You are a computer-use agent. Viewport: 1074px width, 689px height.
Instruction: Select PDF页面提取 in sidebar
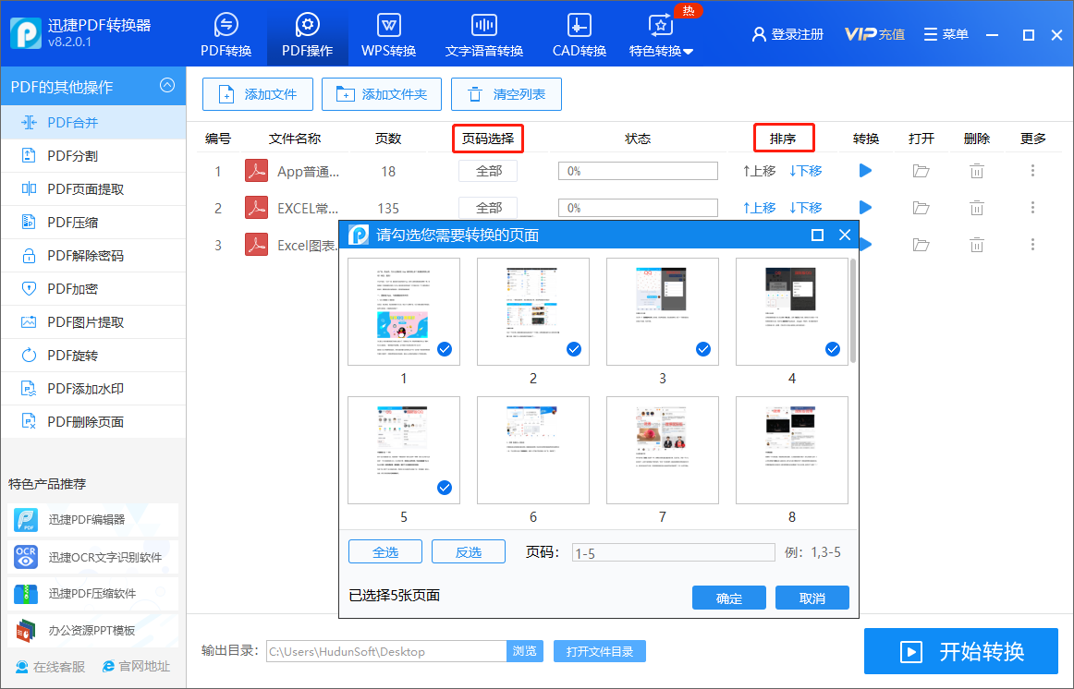93,189
